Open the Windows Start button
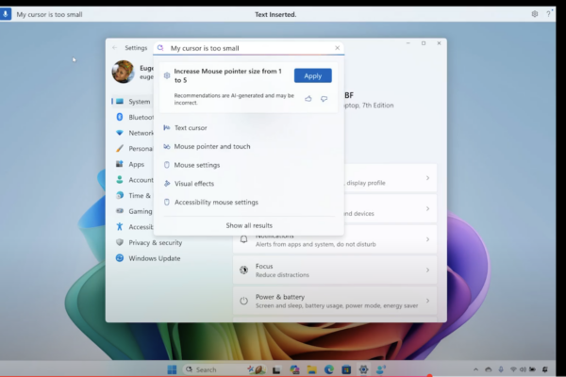The width and height of the screenshot is (566, 377). click(x=172, y=369)
